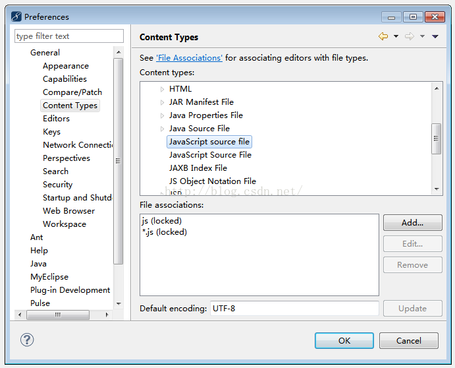This screenshot has height=368, width=455.
Task: Open Security preferences page
Action: [57, 184]
